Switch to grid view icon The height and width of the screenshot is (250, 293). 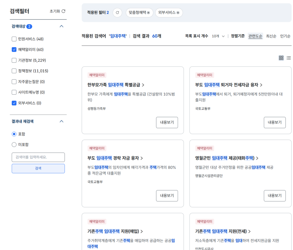[281, 58]
